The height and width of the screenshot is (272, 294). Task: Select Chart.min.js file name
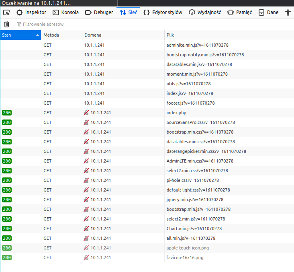coord(194,229)
